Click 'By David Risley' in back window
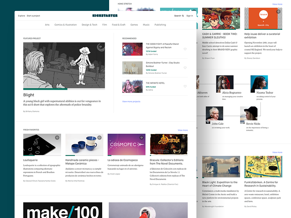Image resolution: width=291 pixels, height=218 pixels. (x=251, y=206)
